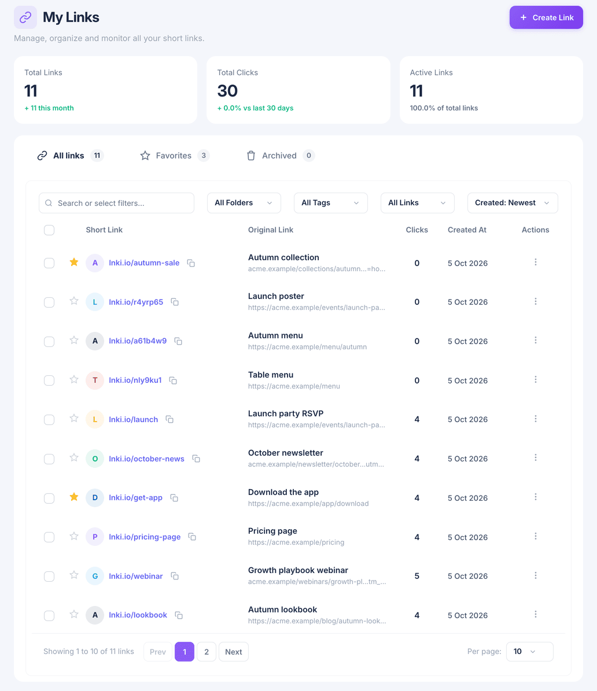This screenshot has height=691, width=597.
Task: Copy the lnki.io/launch short link
Action: point(169,420)
